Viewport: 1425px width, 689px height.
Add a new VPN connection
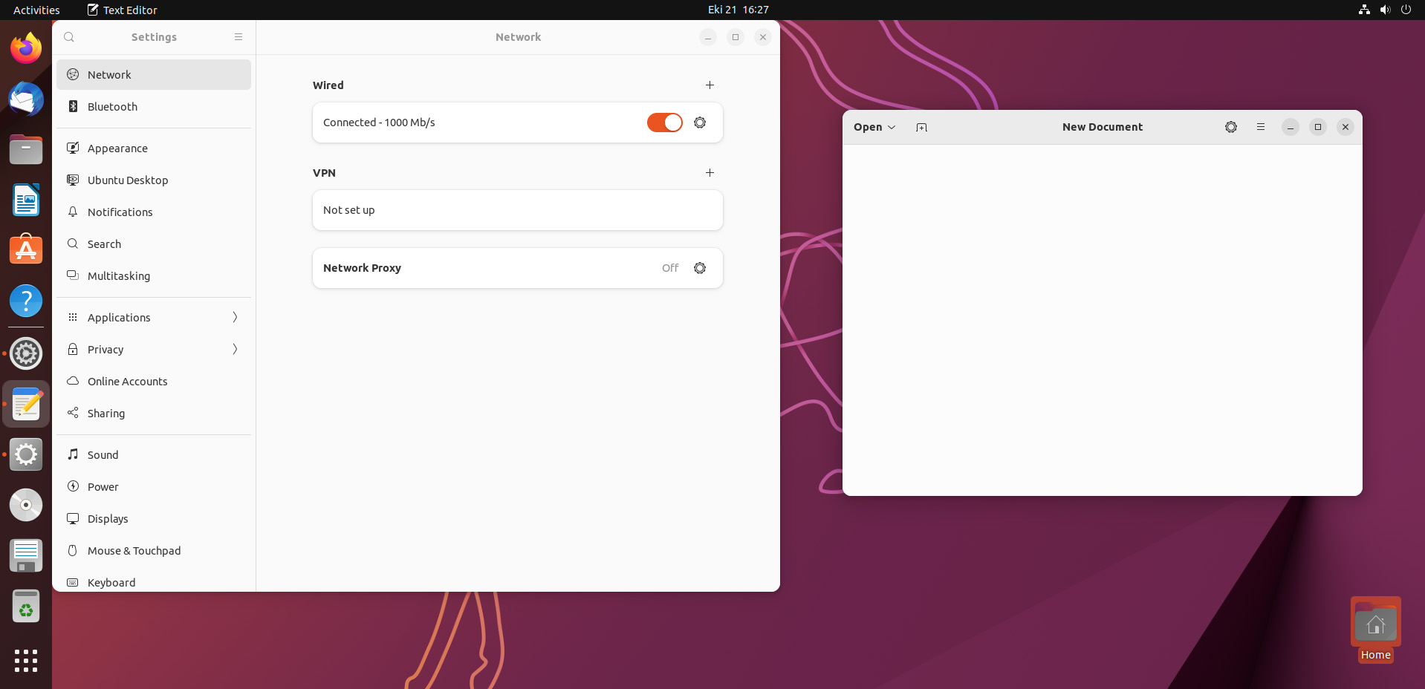point(709,172)
